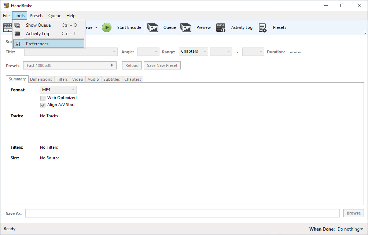368x235 pixels.
Task: Open the Activity Log toolbar icon
Action: coord(221,27)
